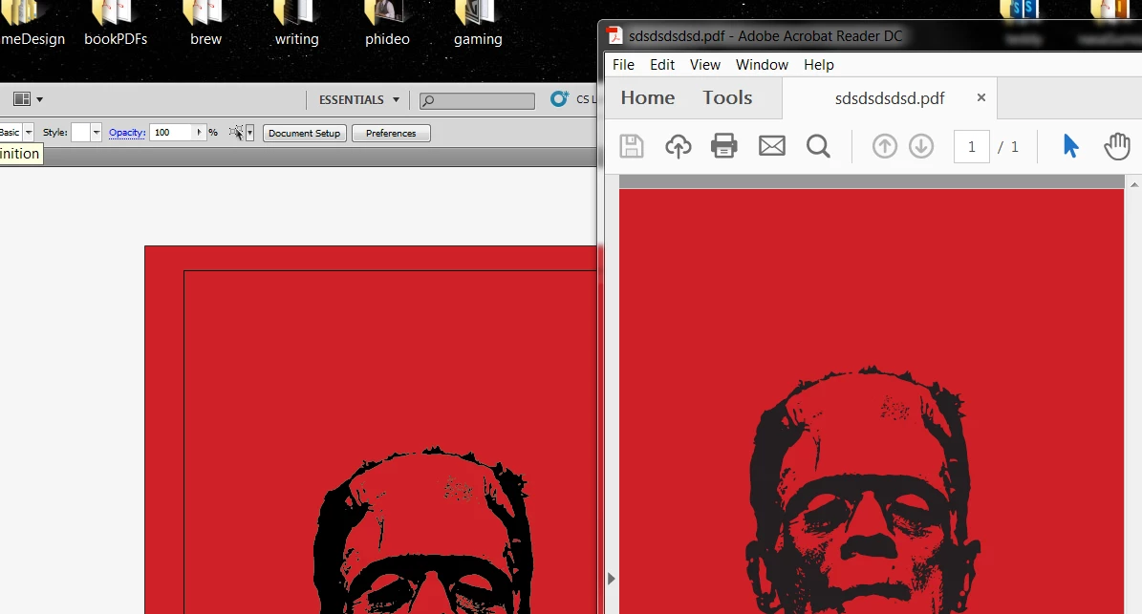Screen dimensions: 1142x614
Task: Open the gaming desktop folder
Action: click(x=478, y=24)
